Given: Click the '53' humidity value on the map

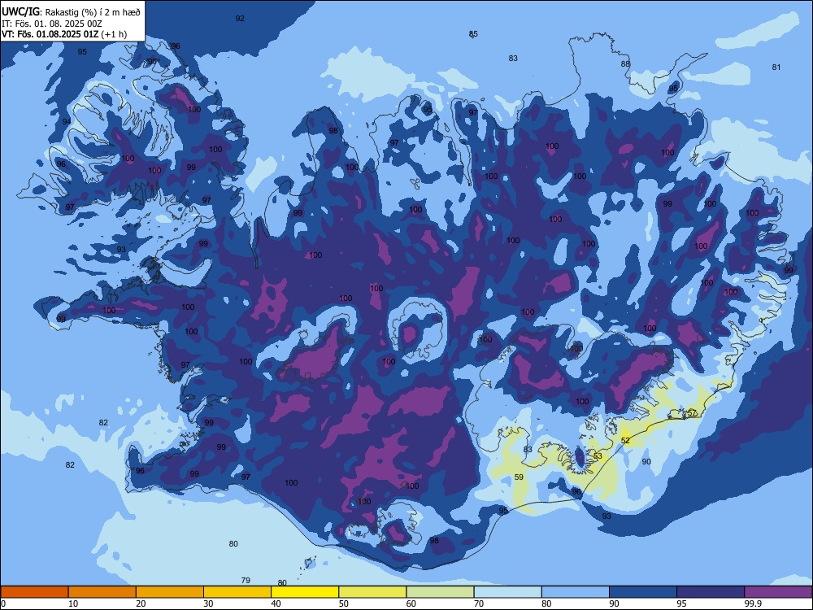Looking at the screenshot, I should pyautogui.click(x=598, y=456).
